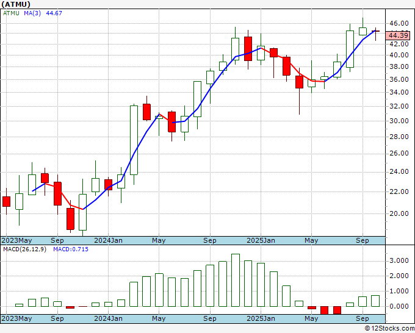Select the 30.00 price axis label
The image size is (415, 333).
[x=399, y=121]
